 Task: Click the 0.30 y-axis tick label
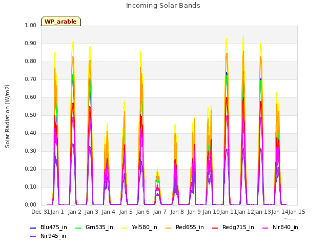pyautogui.click(x=31, y=151)
